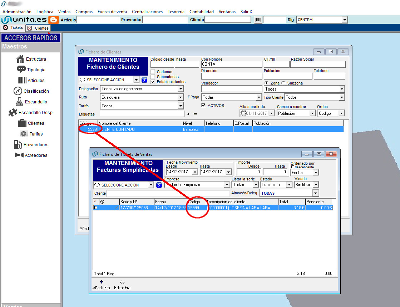400x307 pixels.
Task: Click the plus icon next to Etiquetas
Action: pyautogui.click(x=188, y=114)
